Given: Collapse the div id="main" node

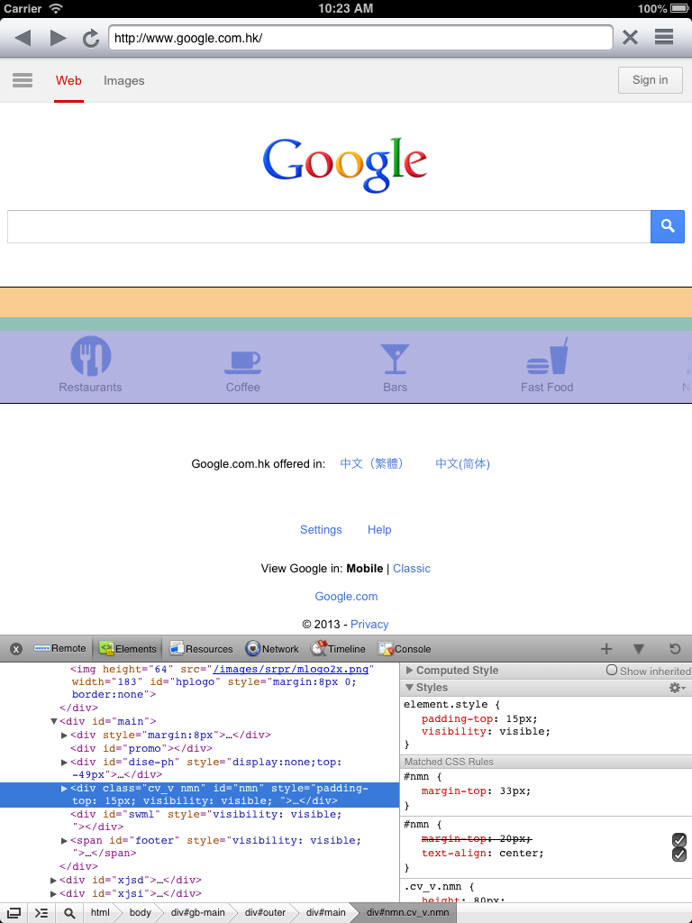Looking at the screenshot, I should [x=53, y=721].
